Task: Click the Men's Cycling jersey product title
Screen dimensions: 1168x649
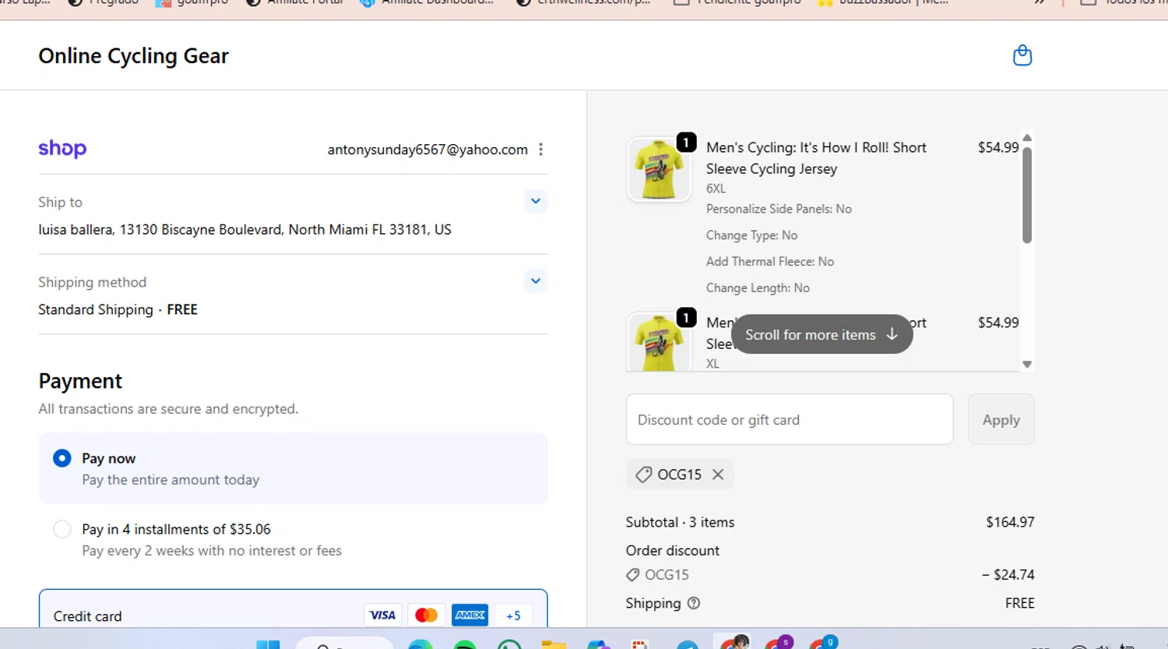Action: pos(816,158)
